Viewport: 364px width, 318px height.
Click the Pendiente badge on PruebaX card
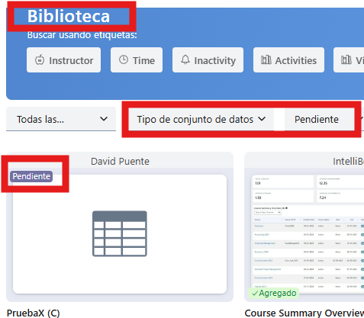31,176
